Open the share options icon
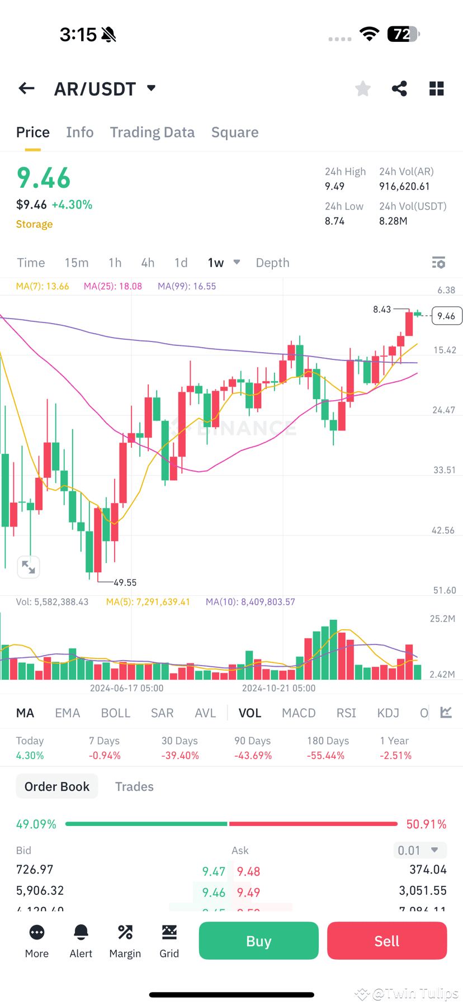 (399, 88)
